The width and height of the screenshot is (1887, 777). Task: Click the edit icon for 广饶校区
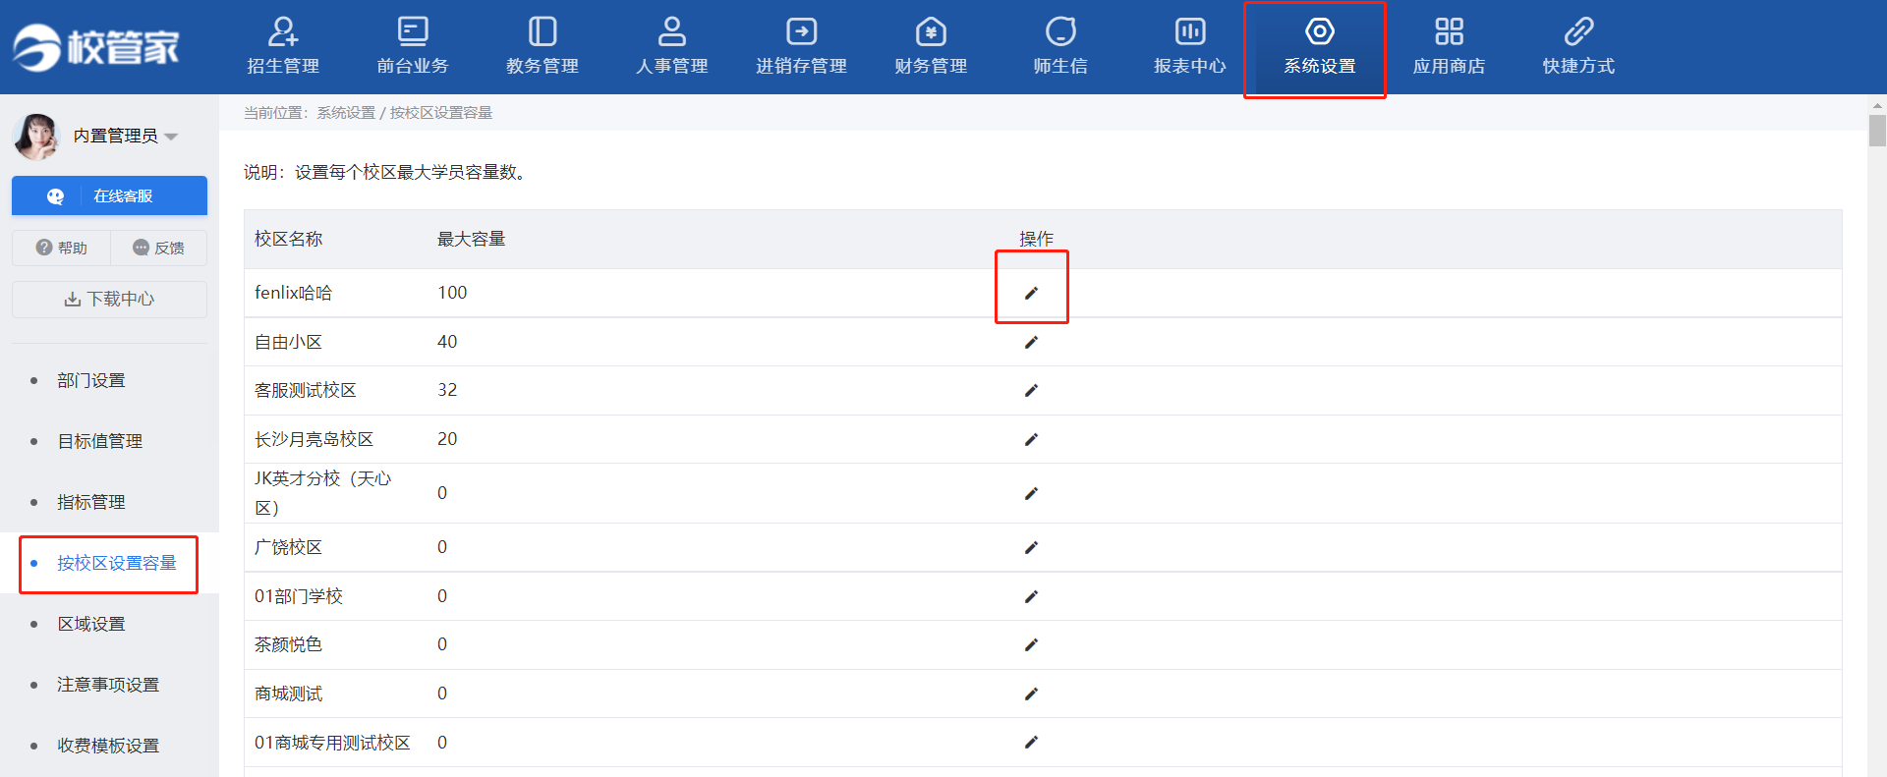pyautogui.click(x=1031, y=547)
